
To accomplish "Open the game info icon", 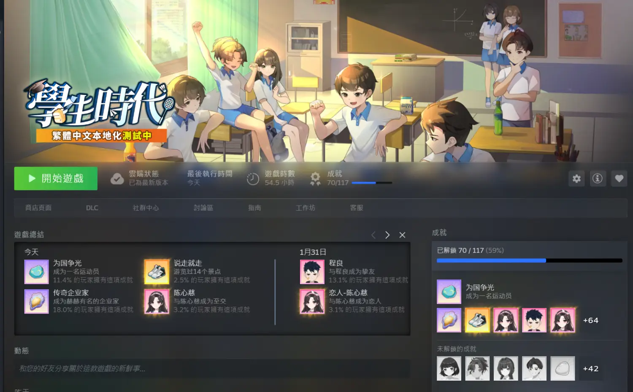I will point(598,178).
